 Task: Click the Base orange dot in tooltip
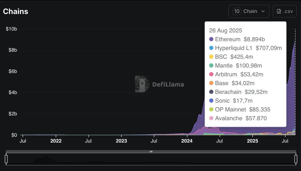(x=211, y=83)
